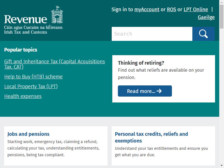This screenshot has height=168, width=224.
Task: Go to Local Property Tax (LPT)
Action: (x=31, y=87)
